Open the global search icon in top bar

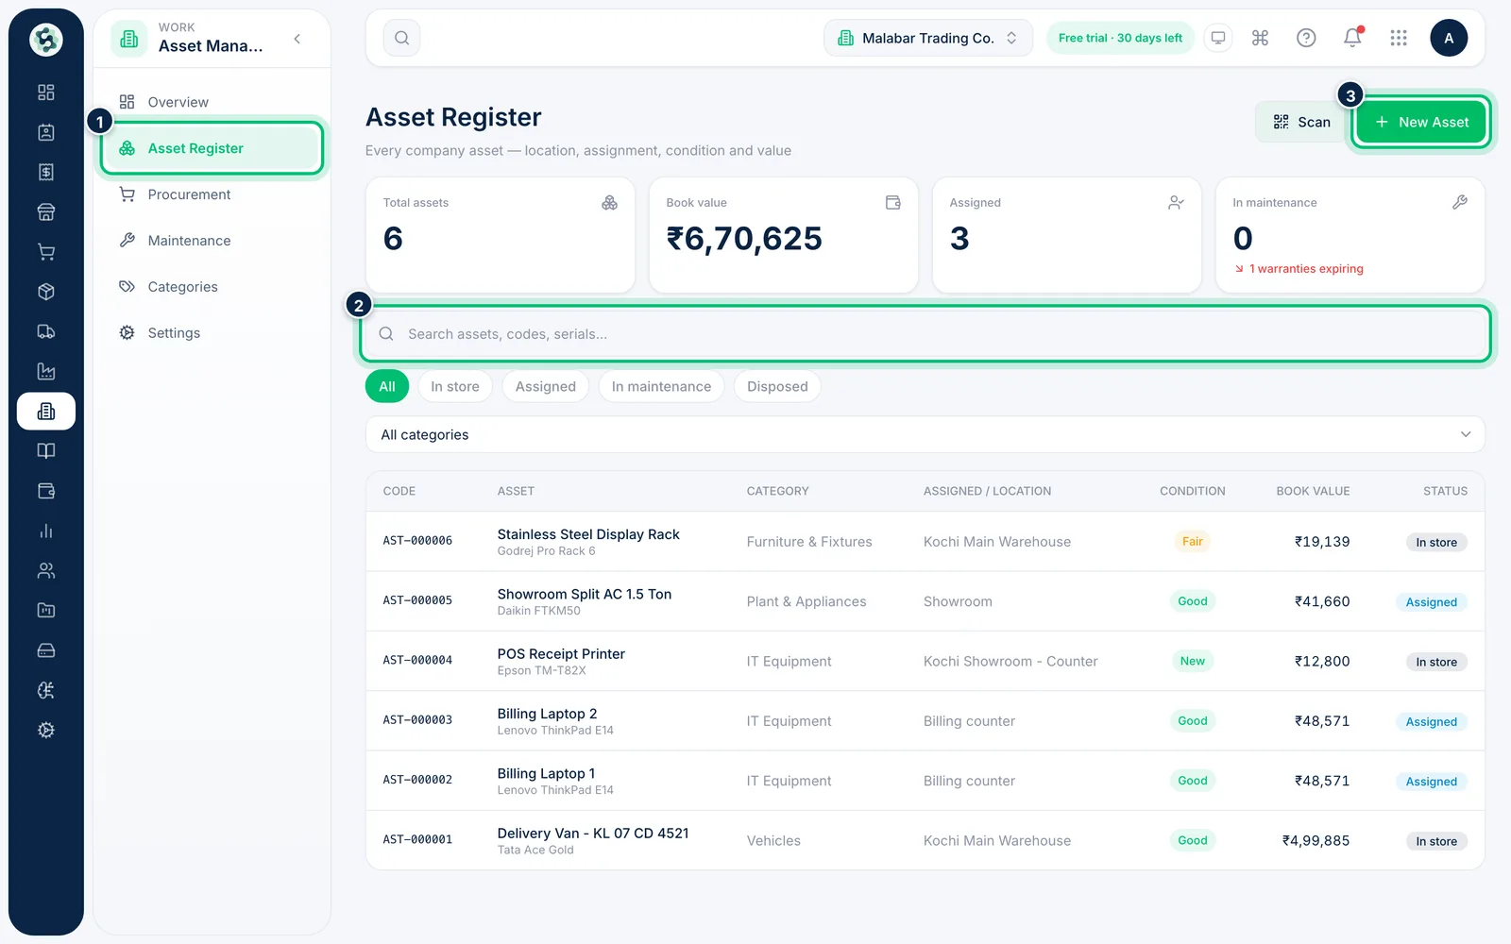tap(401, 38)
